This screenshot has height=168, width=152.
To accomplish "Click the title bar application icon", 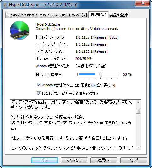I will point(5,5).
